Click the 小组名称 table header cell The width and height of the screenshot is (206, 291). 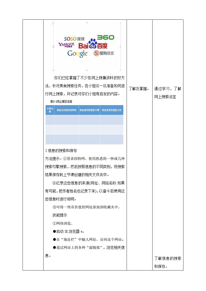(50, 110)
